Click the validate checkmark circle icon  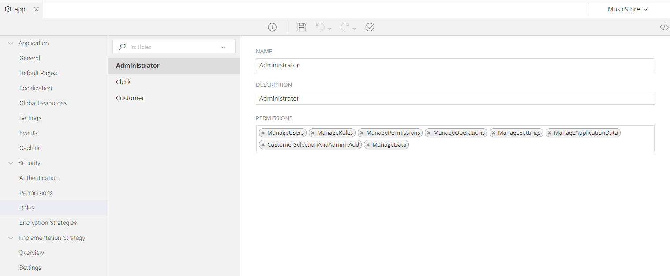click(370, 27)
